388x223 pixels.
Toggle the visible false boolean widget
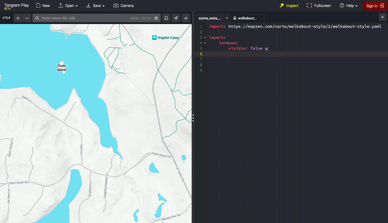click(267, 49)
